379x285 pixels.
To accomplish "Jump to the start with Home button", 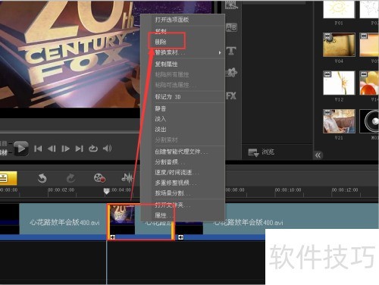I will click(38, 149).
